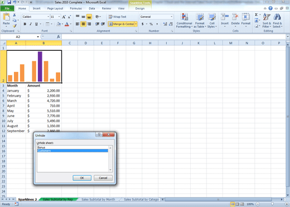290x207 pixels.
Task: Click the red Font Color button
Action: (x=67, y=24)
